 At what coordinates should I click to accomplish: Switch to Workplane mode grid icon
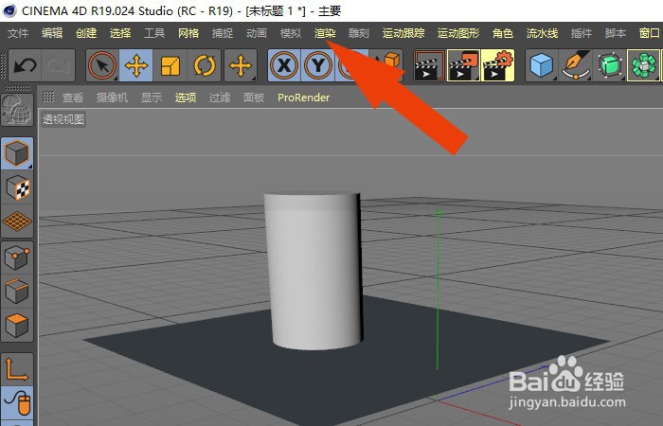17,221
